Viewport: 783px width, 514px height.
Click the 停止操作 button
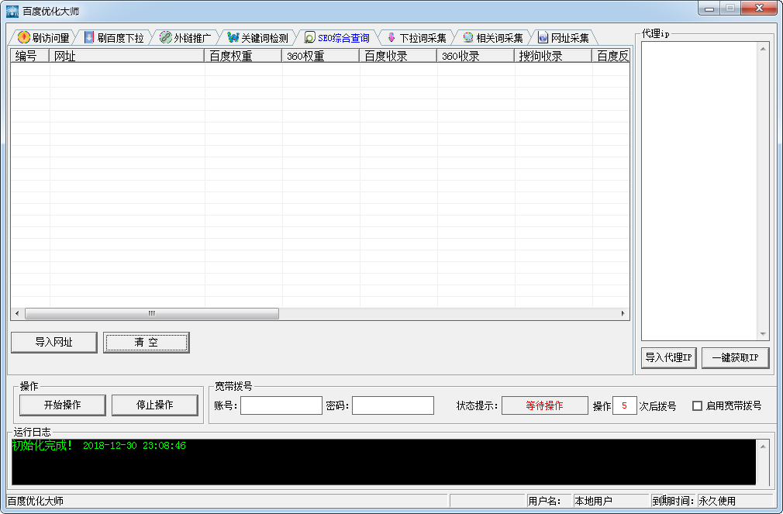[155, 405]
